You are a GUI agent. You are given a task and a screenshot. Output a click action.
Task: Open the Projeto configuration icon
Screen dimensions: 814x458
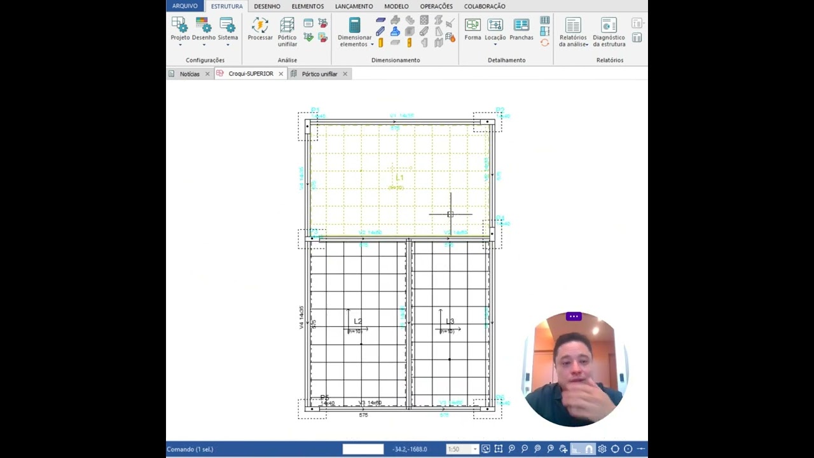pos(180,25)
